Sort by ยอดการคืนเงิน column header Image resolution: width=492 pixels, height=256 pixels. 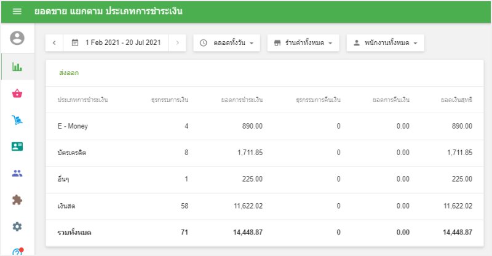[x=391, y=100]
